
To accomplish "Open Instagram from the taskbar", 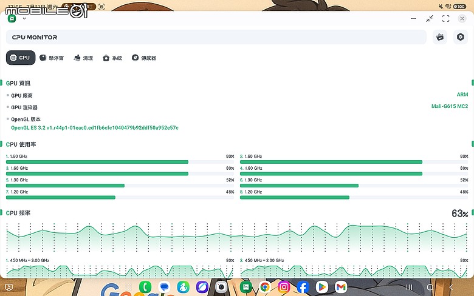I will click(284, 287).
